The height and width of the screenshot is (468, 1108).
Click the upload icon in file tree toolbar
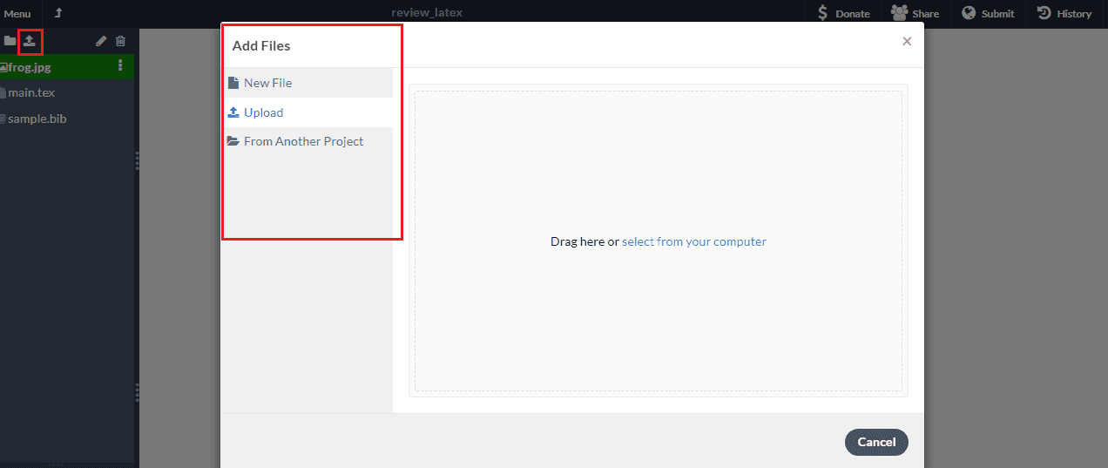pos(30,41)
